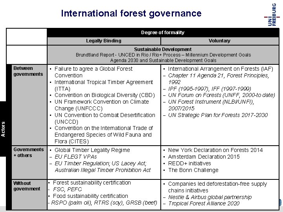283x212 pixels.
Task: Select New York Declaration on Forests 2014
Action: point(215,150)
